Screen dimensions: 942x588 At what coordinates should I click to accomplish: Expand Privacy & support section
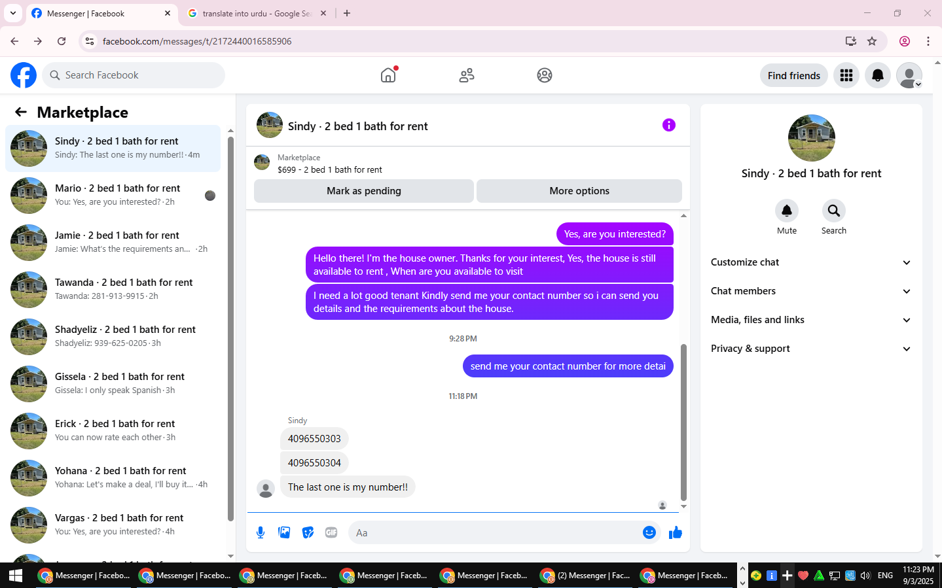point(811,349)
